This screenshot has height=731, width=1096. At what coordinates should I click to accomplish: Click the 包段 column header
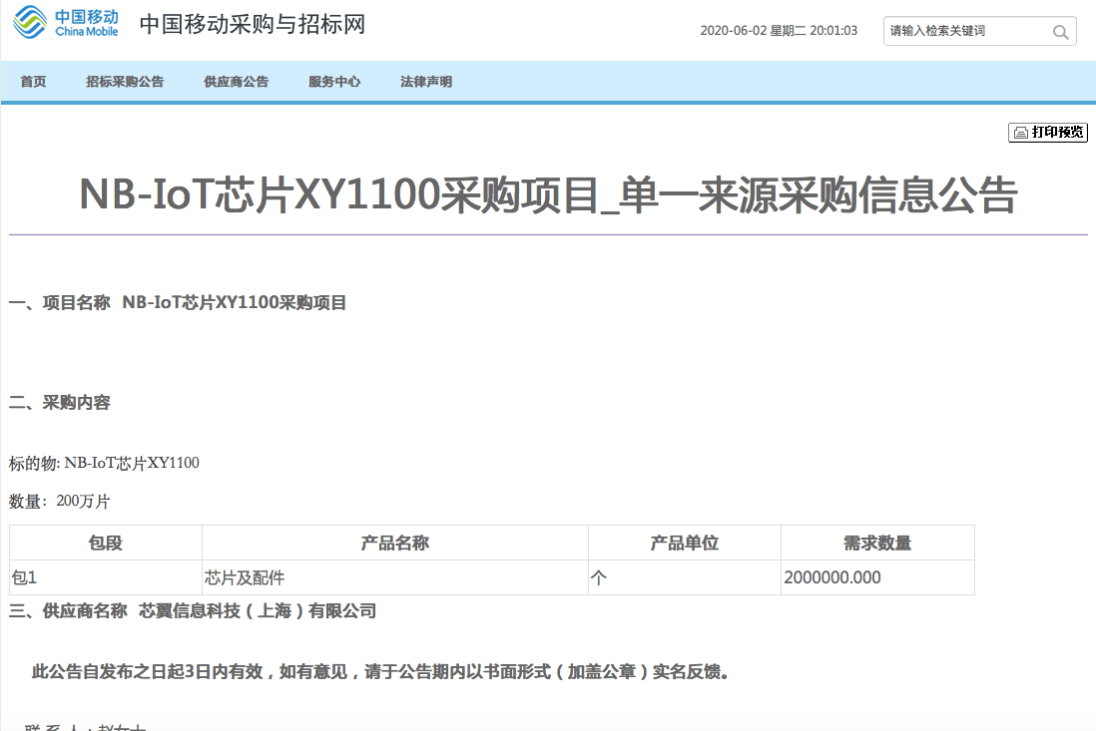(106, 543)
